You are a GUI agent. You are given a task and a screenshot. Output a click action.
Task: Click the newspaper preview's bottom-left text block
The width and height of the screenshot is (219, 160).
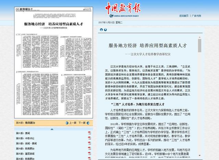37,93
